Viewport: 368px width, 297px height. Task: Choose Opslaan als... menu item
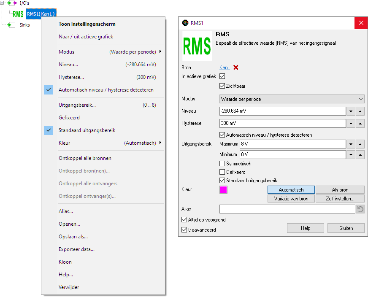point(103,237)
